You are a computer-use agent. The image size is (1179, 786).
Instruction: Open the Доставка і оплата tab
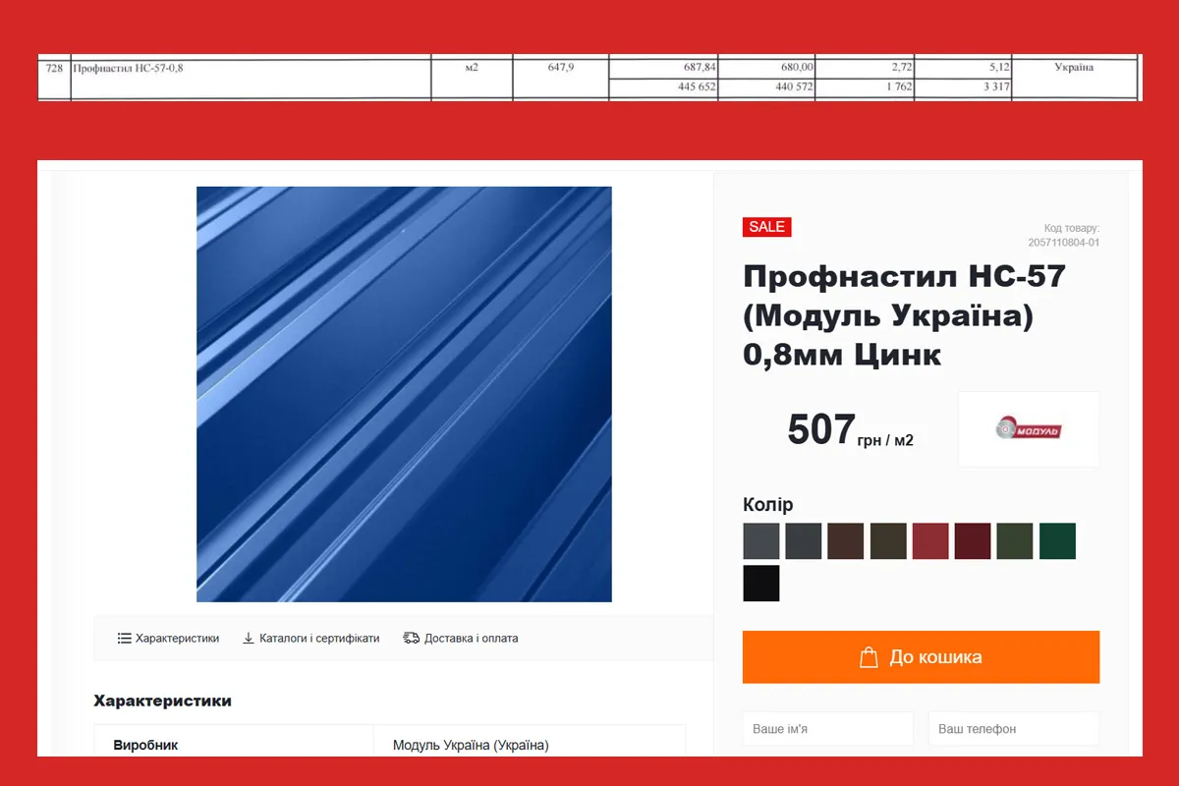[468, 637]
